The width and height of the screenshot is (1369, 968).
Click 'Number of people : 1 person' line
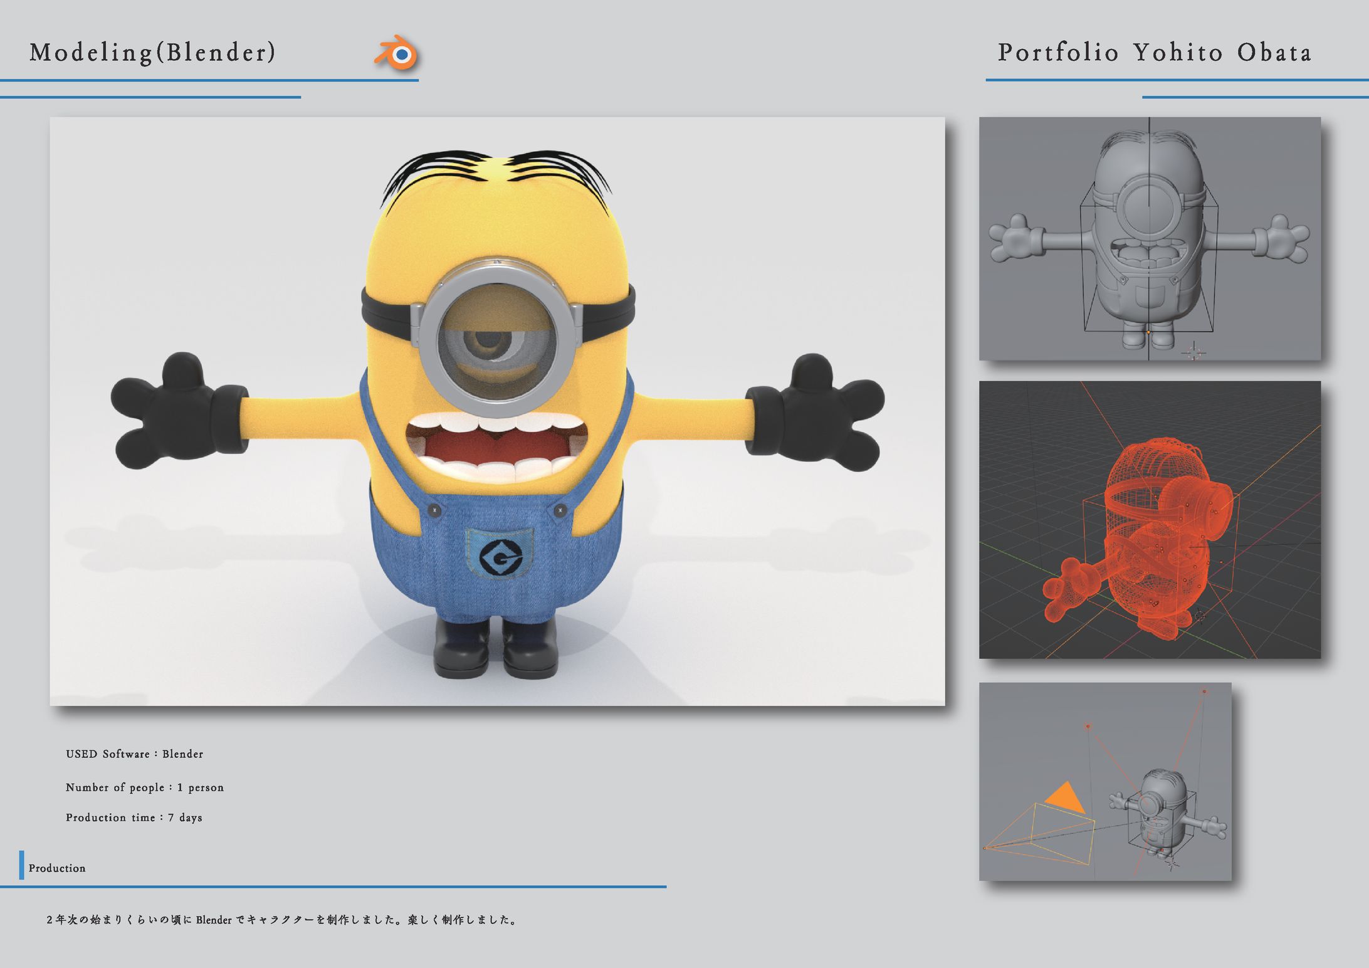145,787
